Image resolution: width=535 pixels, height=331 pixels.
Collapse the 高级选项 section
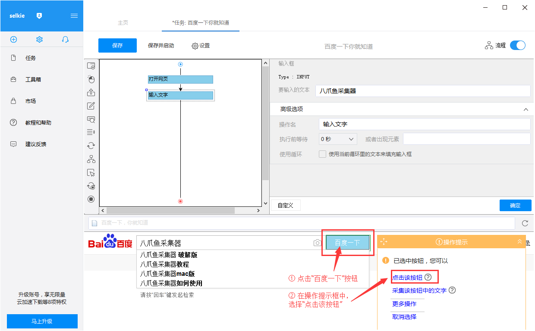pyautogui.click(x=526, y=109)
